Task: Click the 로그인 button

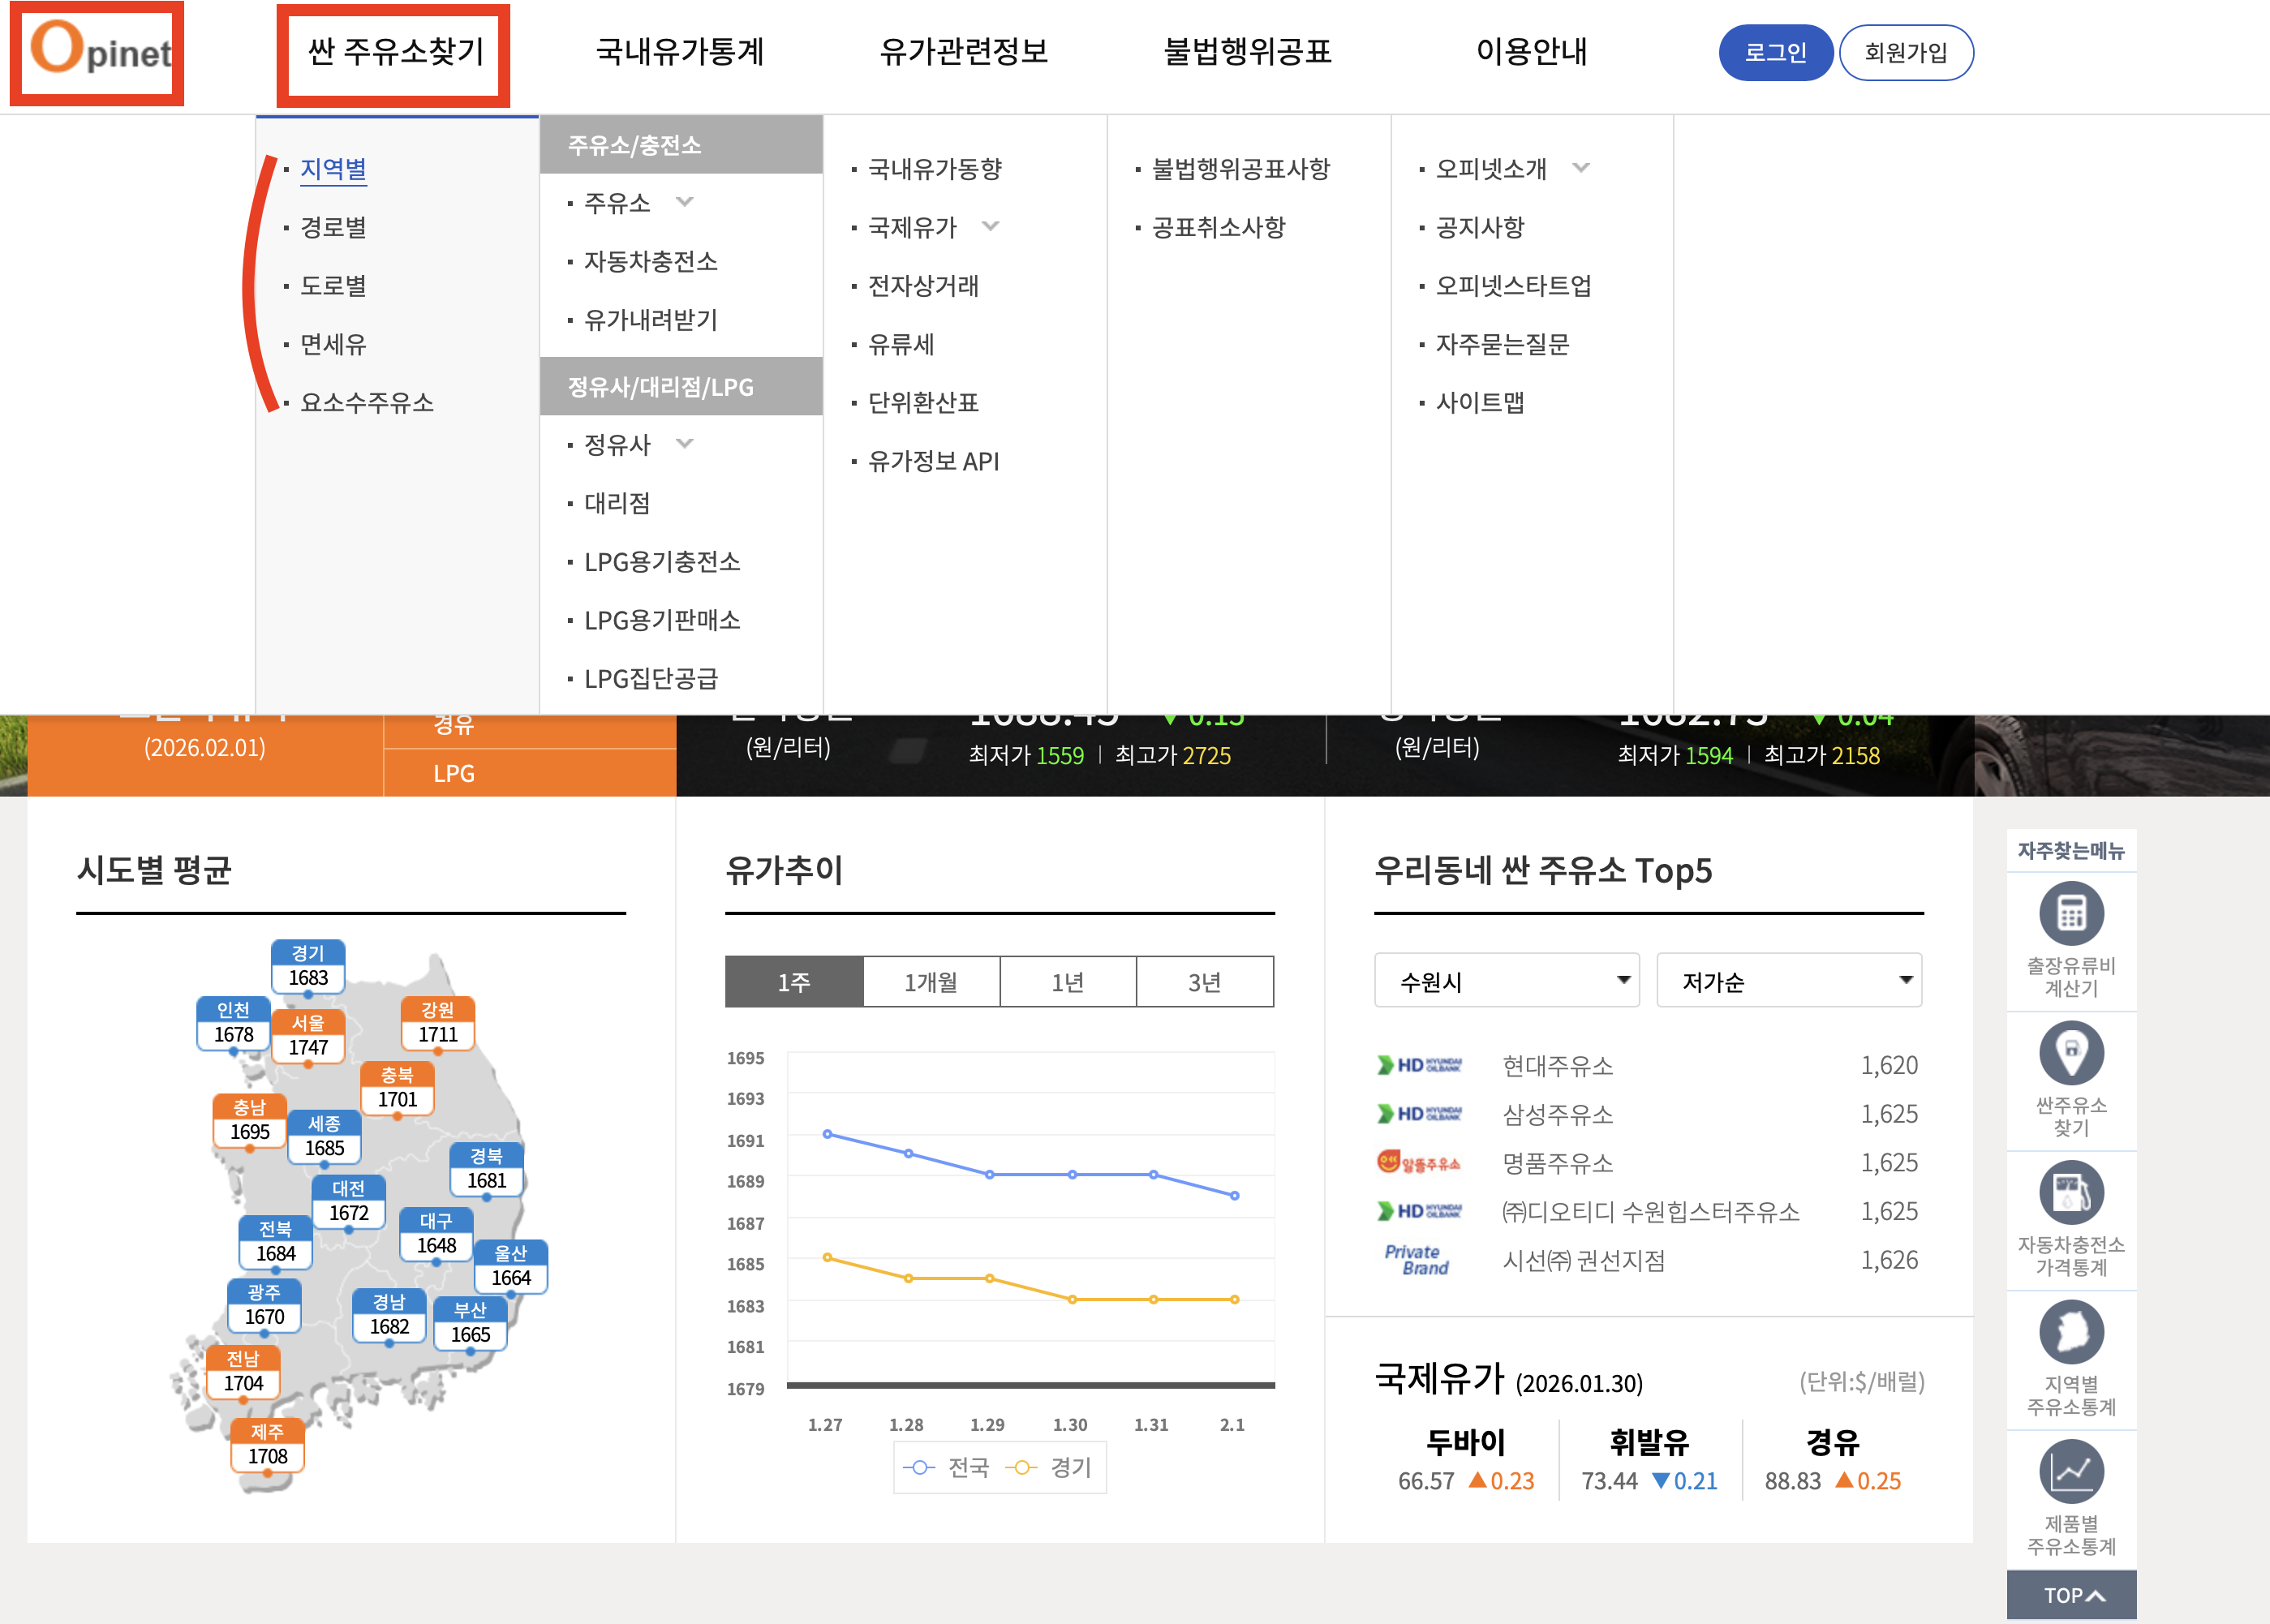Action: point(1775,53)
